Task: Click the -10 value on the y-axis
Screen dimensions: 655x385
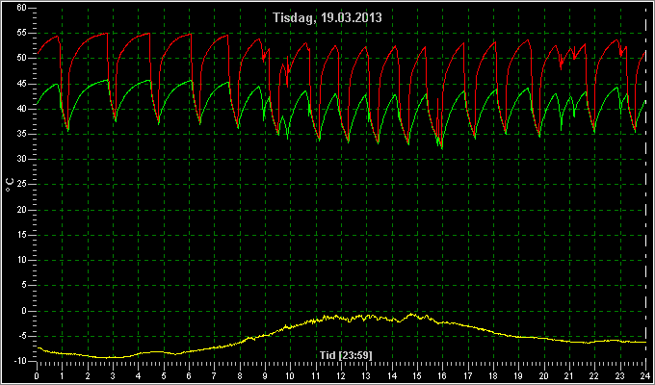Action: tap(20, 361)
